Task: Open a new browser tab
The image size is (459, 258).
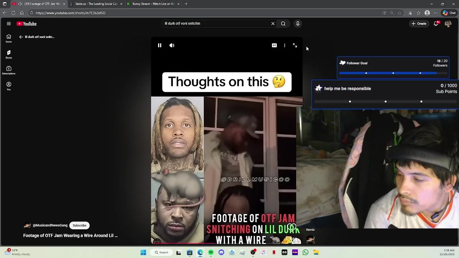Action: point(186,4)
